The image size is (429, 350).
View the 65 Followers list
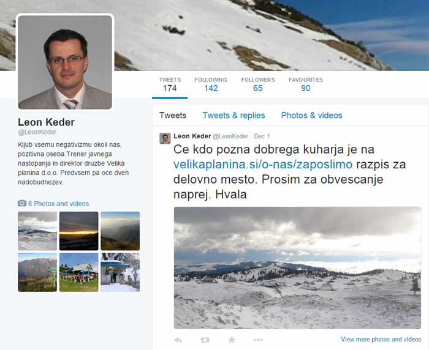(258, 84)
